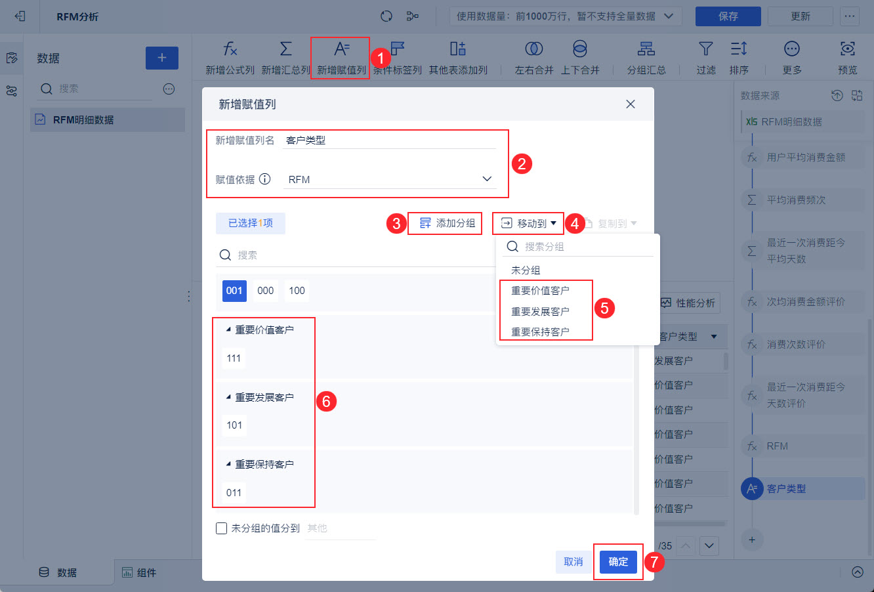Open the 新增公式列 tool

click(230, 58)
